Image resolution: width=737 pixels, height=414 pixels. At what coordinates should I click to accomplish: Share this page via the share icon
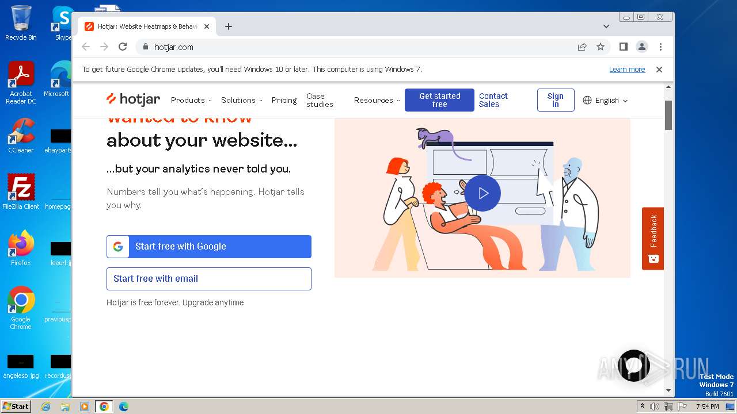coord(582,47)
